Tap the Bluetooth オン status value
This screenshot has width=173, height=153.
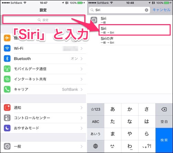(74, 59)
